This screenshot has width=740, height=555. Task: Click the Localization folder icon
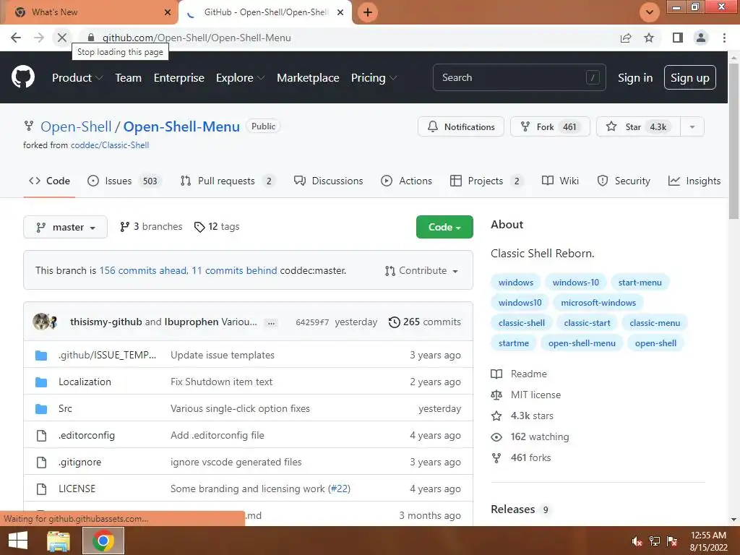pos(41,382)
